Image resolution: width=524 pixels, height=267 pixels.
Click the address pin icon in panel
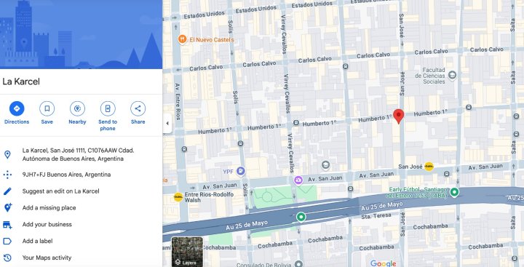click(x=7, y=154)
